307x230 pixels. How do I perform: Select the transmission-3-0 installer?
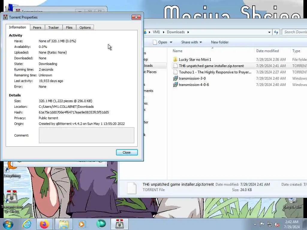tap(192, 78)
